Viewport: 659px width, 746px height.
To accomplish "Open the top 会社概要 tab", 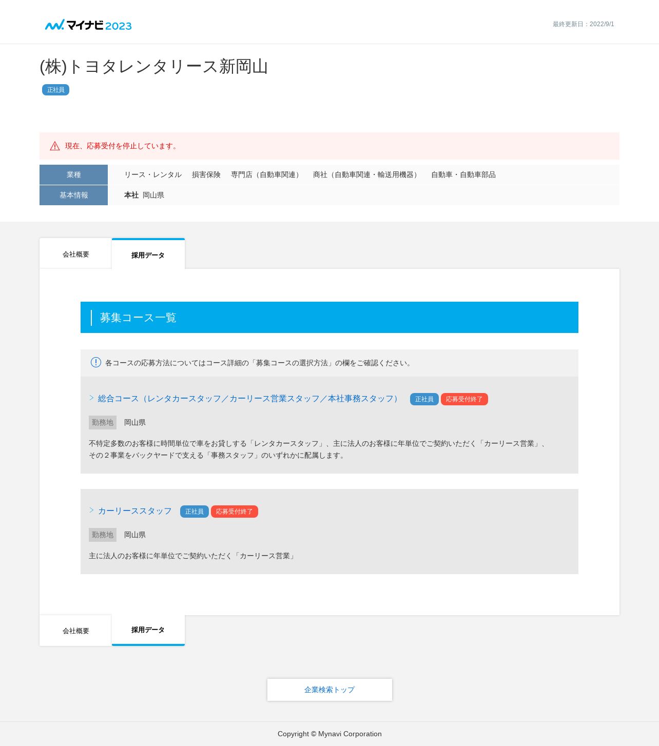I will 75,253.
